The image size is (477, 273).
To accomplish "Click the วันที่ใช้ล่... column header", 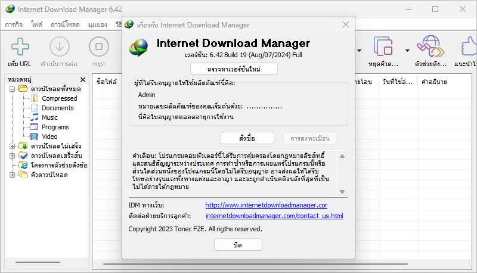I will (398, 82).
